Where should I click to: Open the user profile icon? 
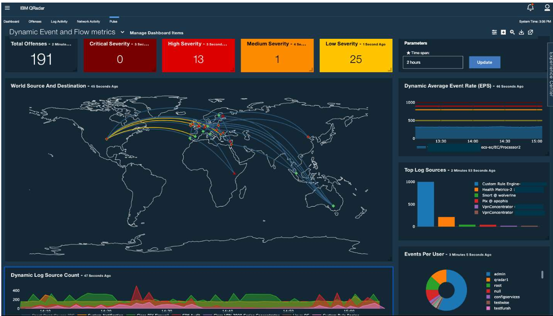(x=547, y=7)
